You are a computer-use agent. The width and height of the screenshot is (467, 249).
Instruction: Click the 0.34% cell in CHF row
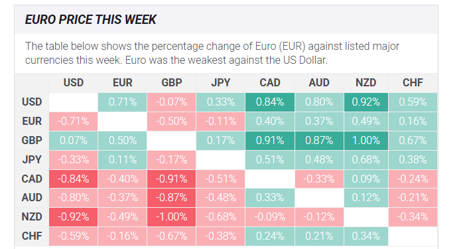pos(366,236)
